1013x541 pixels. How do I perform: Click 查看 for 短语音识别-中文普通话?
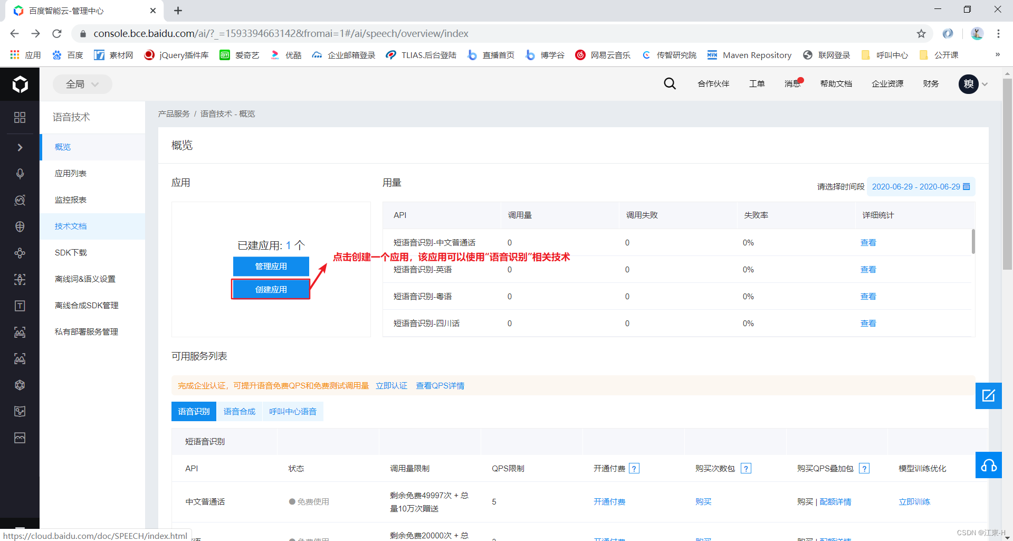pyautogui.click(x=868, y=243)
